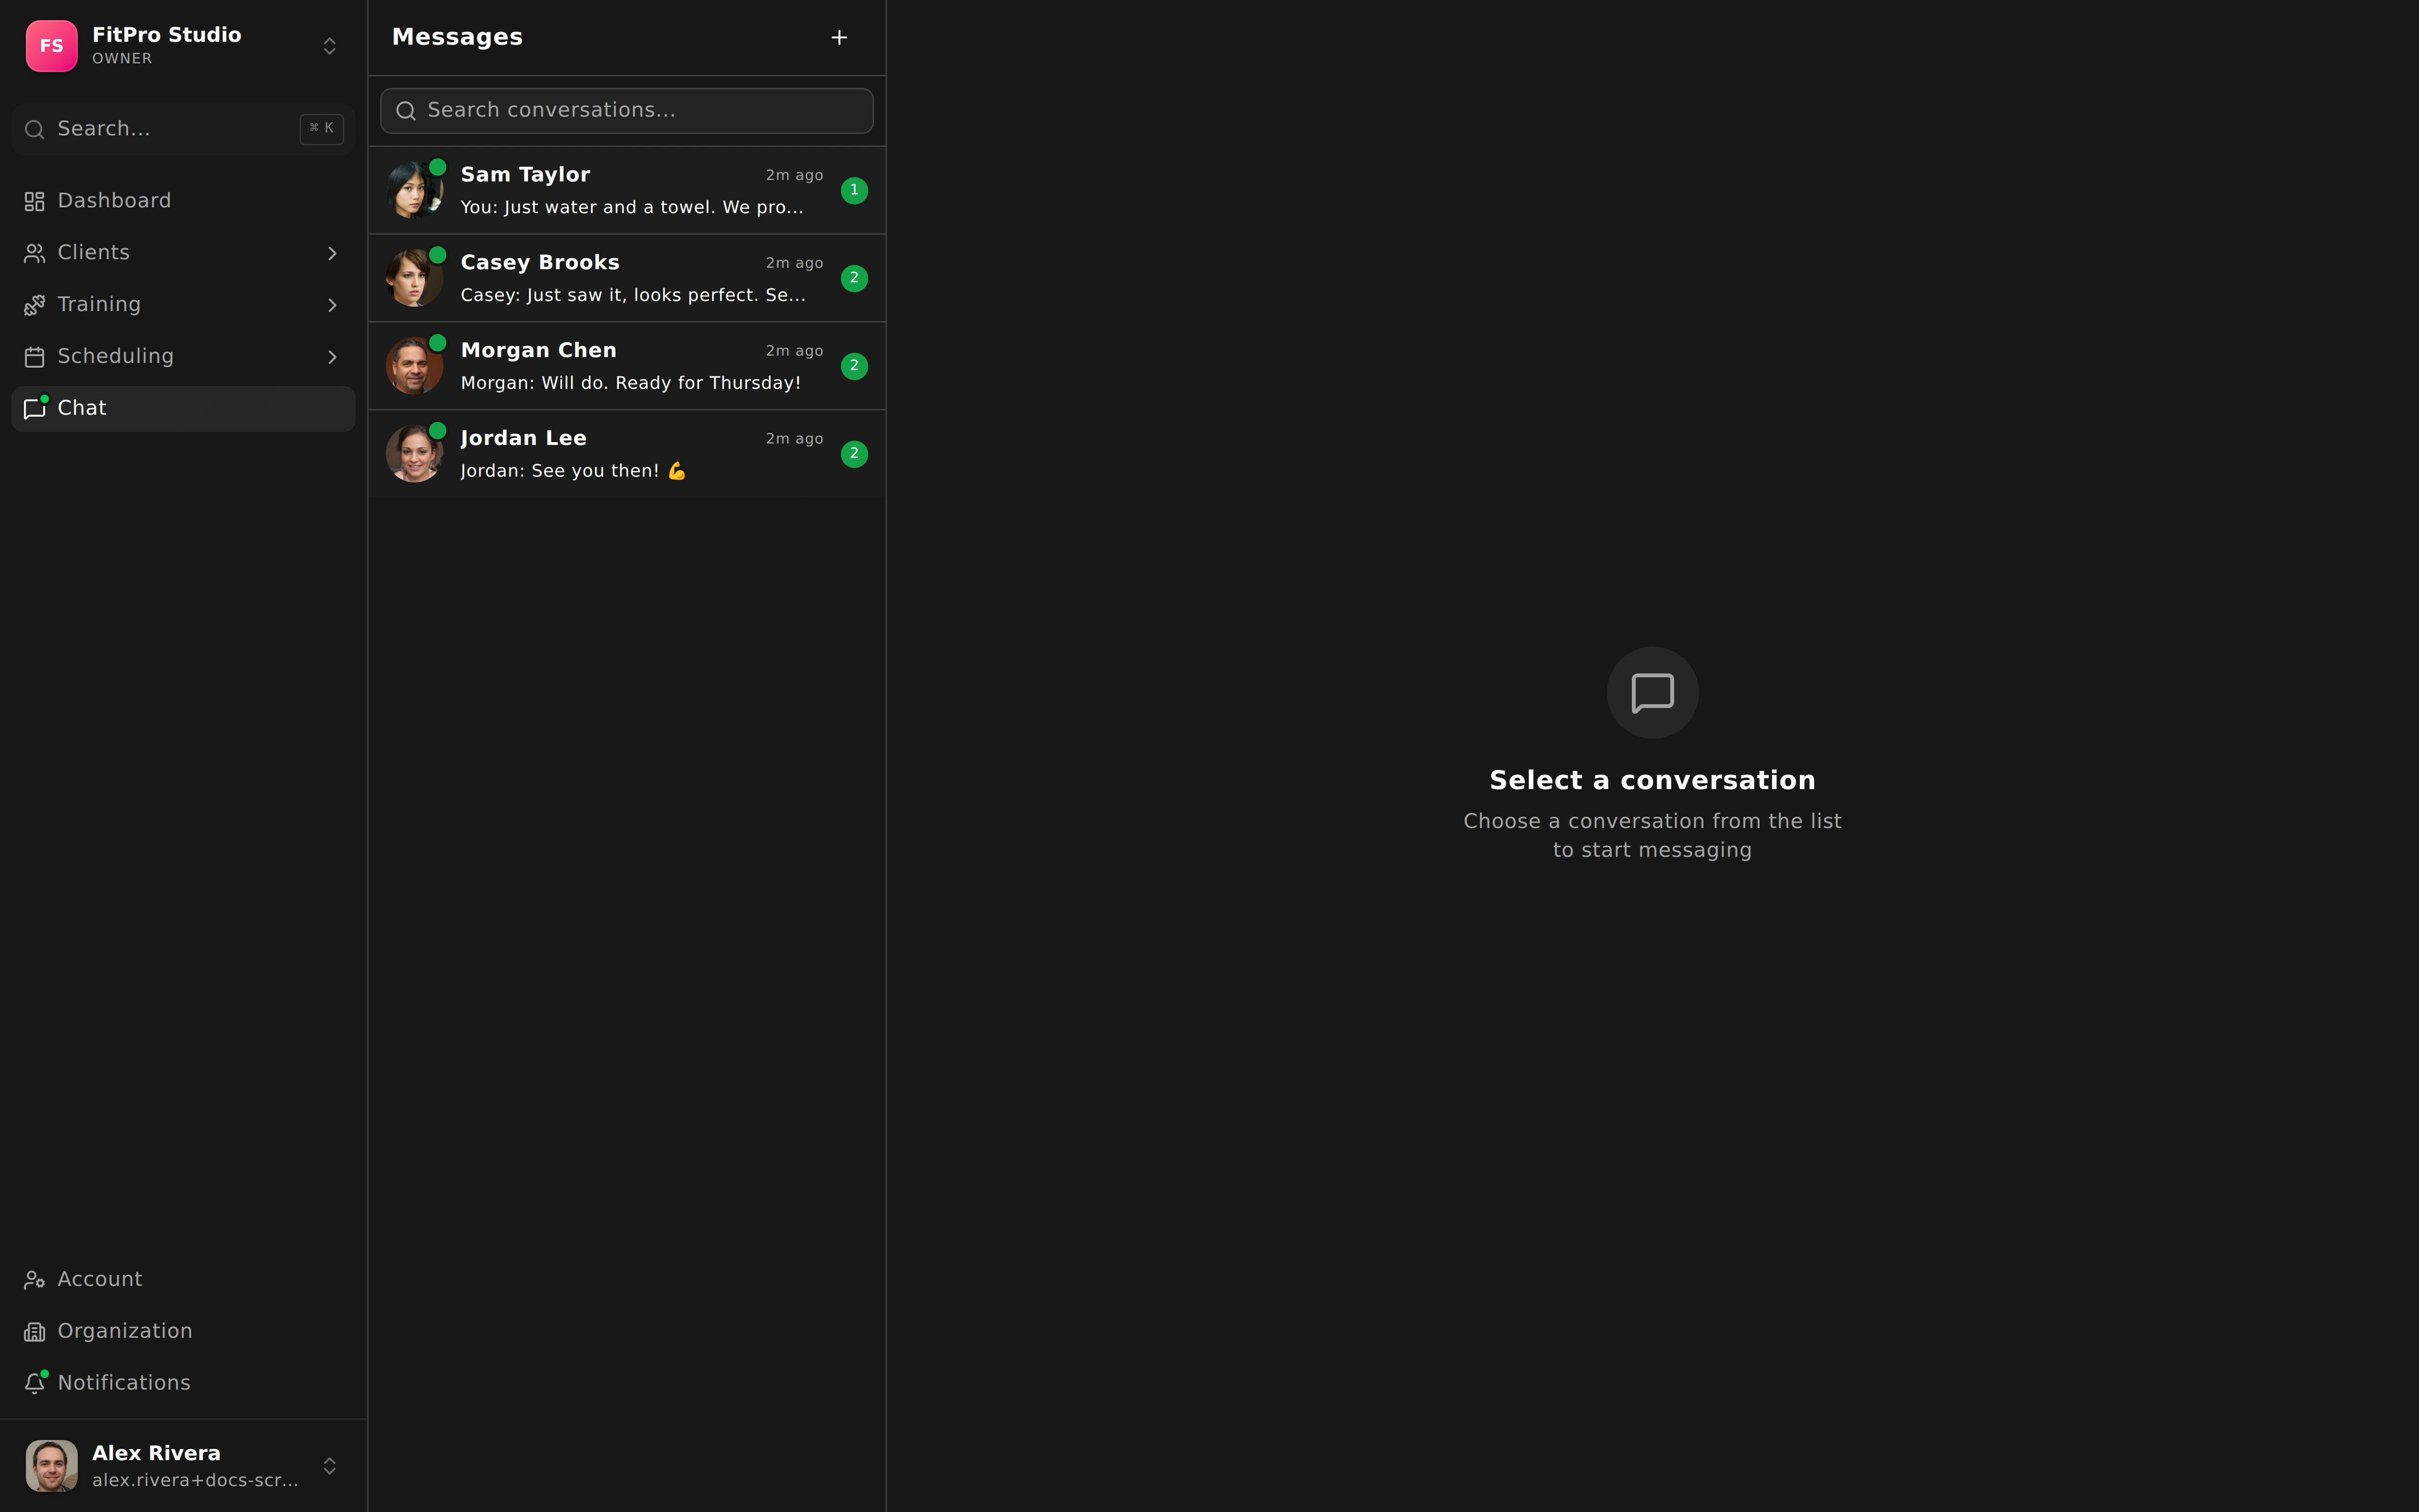The width and height of the screenshot is (2419, 1512).
Task: Click the Search conversations input field
Action: (x=627, y=110)
